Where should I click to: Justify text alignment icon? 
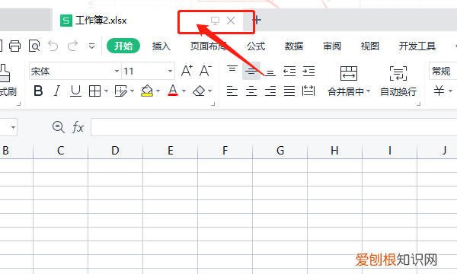point(289,91)
